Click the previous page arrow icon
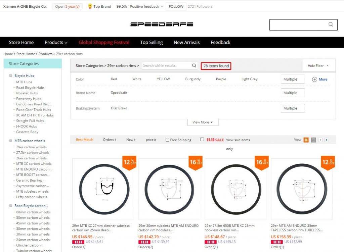Viewport: 344px width, 252px height. pyautogui.click(x=320, y=140)
